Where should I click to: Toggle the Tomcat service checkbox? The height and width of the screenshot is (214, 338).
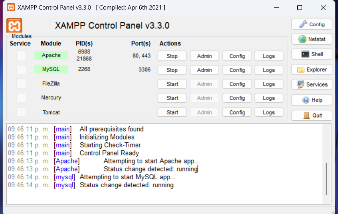tap(21, 112)
